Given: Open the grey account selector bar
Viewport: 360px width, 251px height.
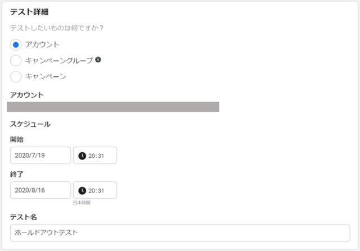Looking at the screenshot, I should (112, 107).
